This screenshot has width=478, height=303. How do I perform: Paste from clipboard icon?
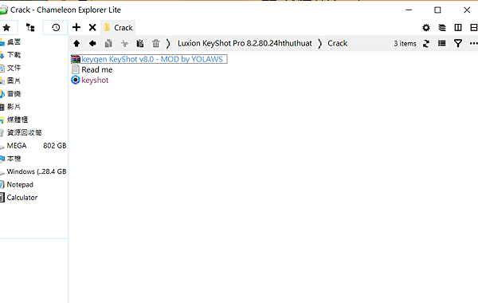point(140,44)
